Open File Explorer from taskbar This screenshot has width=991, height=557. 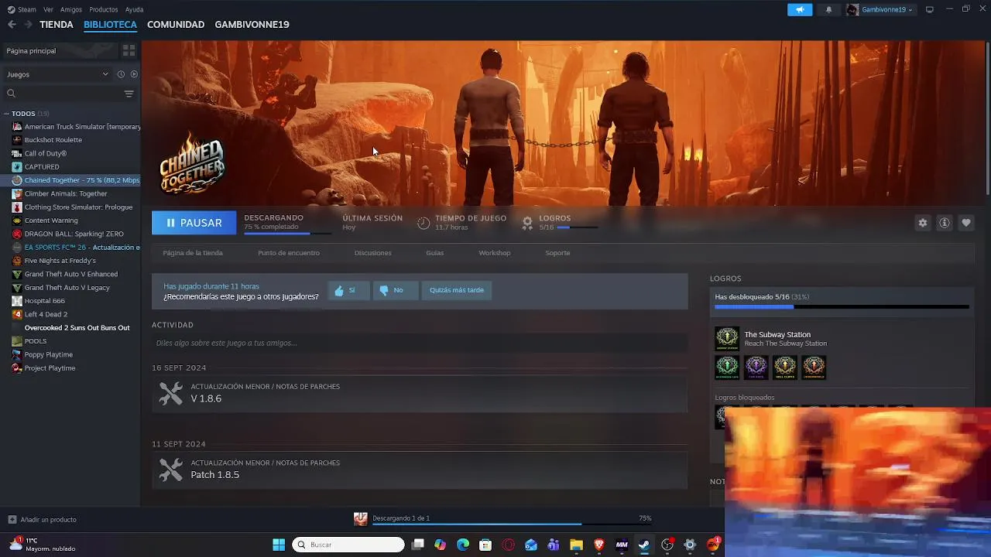[x=576, y=545]
